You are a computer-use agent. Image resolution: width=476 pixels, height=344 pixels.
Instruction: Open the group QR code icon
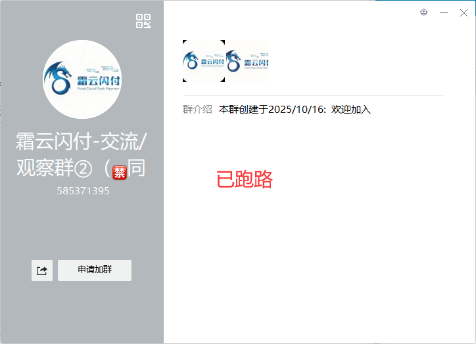point(143,21)
